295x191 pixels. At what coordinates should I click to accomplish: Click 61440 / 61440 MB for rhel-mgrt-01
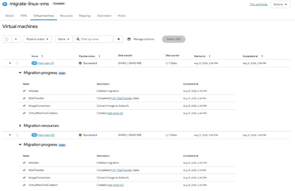(130, 63)
